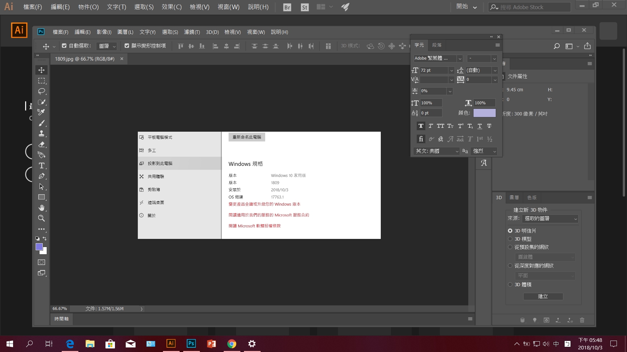
Task: Select the 從預設集的網紋 radio button
Action: 510,247
